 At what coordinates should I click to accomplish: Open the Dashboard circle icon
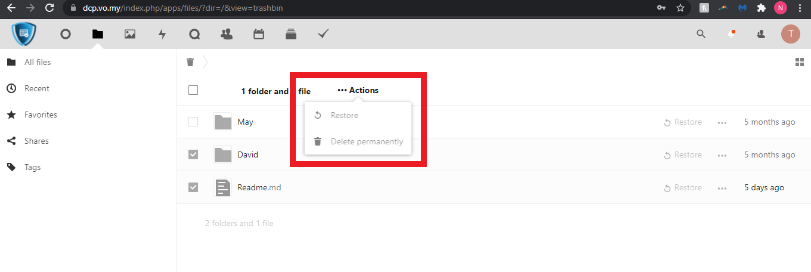pyautogui.click(x=66, y=35)
